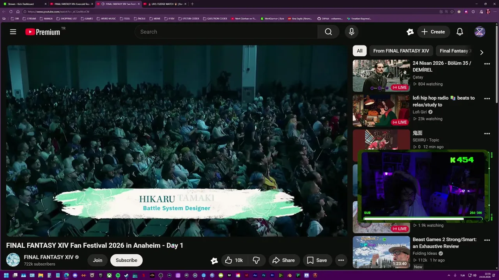Open options for 24 Nisan 2026 video

pos(487,64)
